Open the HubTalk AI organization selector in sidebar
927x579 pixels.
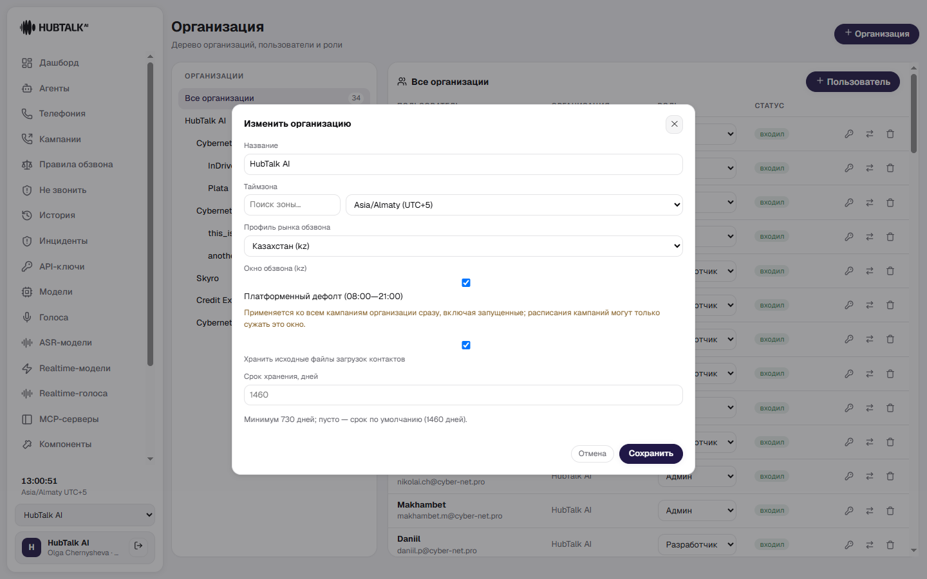click(85, 515)
